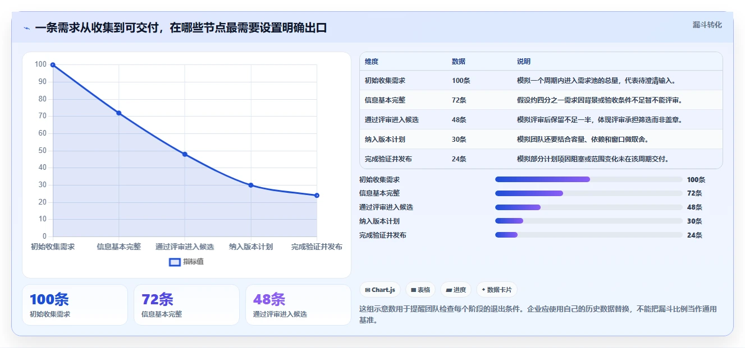Click the 完成验证并发布 progress bar

pyautogui.click(x=589, y=235)
